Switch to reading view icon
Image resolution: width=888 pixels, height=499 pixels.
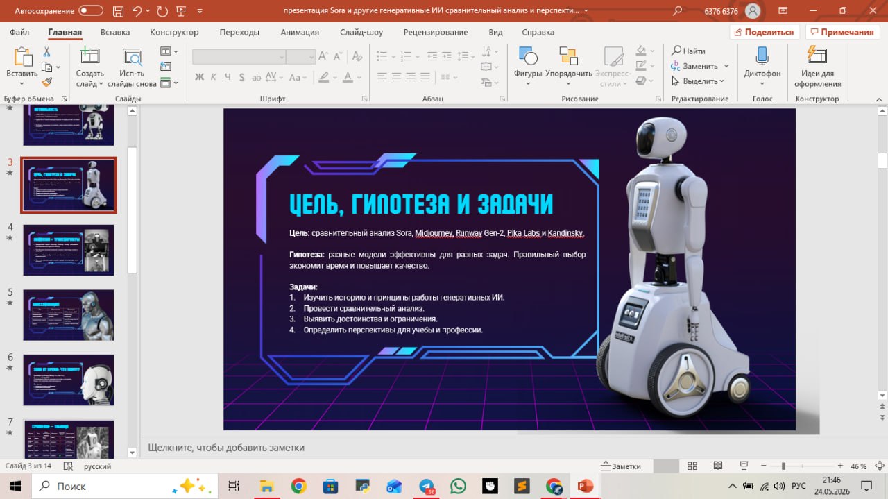[x=718, y=466]
